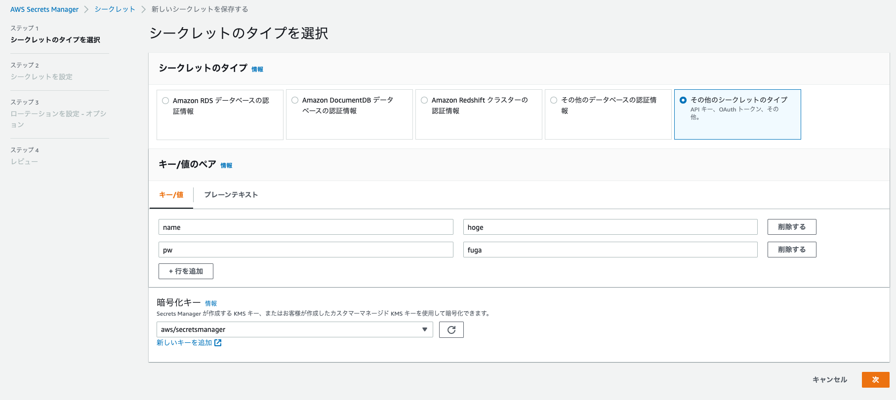The width and height of the screenshot is (896, 400).
Task: Open the シークレット breadcrumb link
Action: click(x=115, y=9)
